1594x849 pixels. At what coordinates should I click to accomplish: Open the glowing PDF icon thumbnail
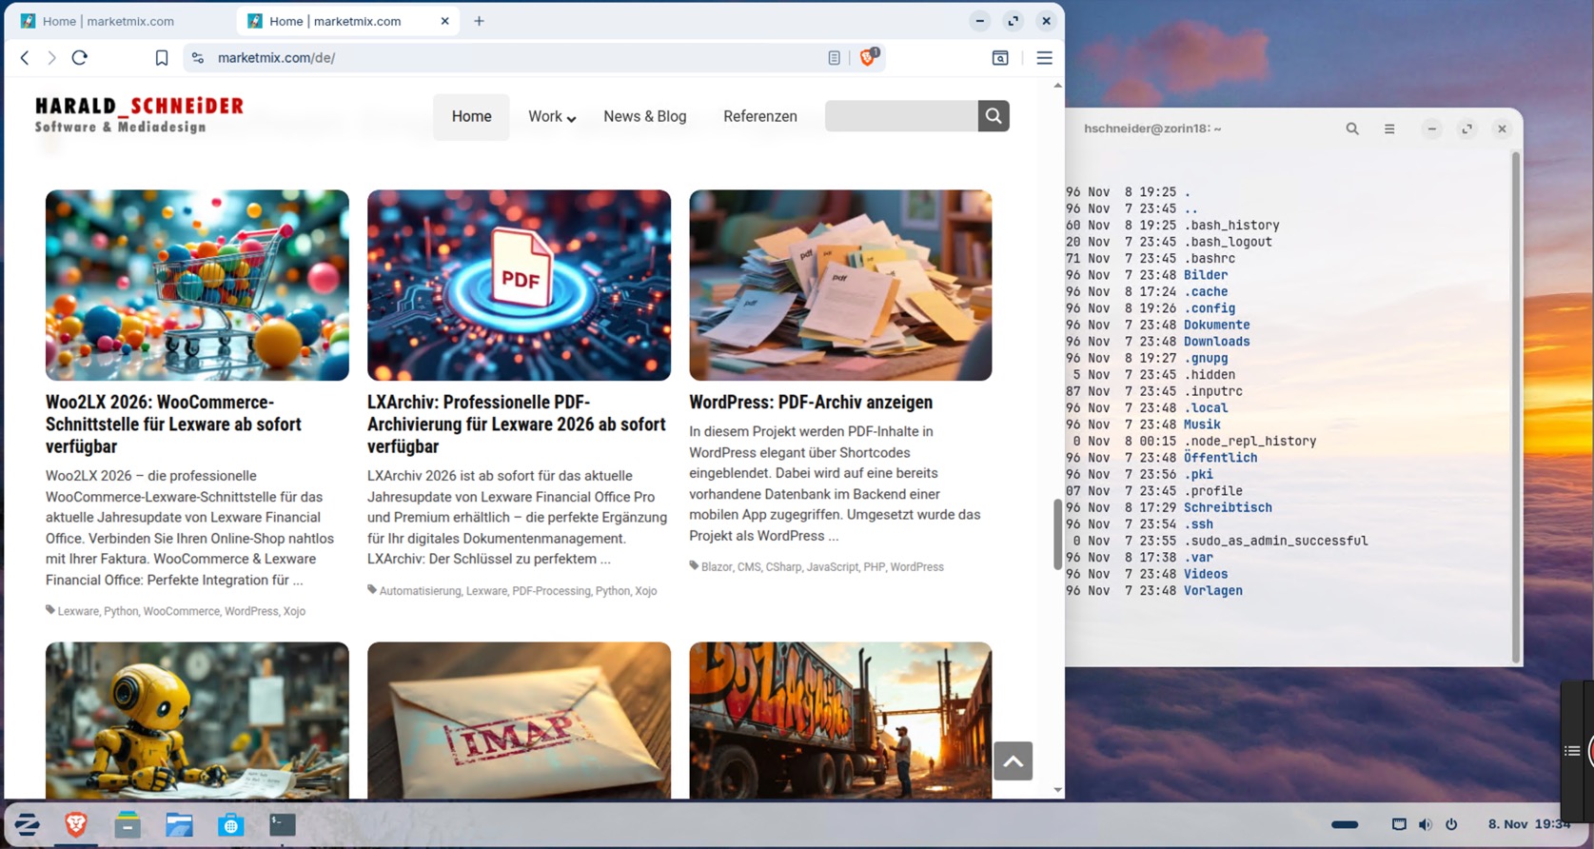pyautogui.click(x=519, y=286)
